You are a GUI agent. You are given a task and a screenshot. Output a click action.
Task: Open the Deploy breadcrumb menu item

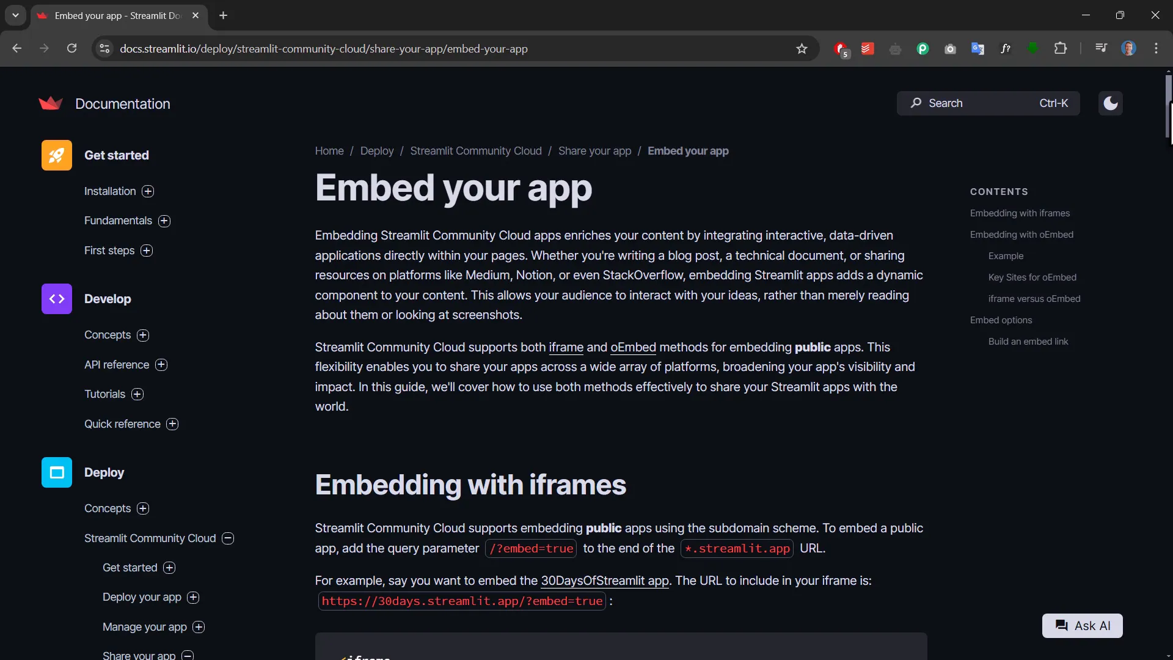[x=377, y=151]
